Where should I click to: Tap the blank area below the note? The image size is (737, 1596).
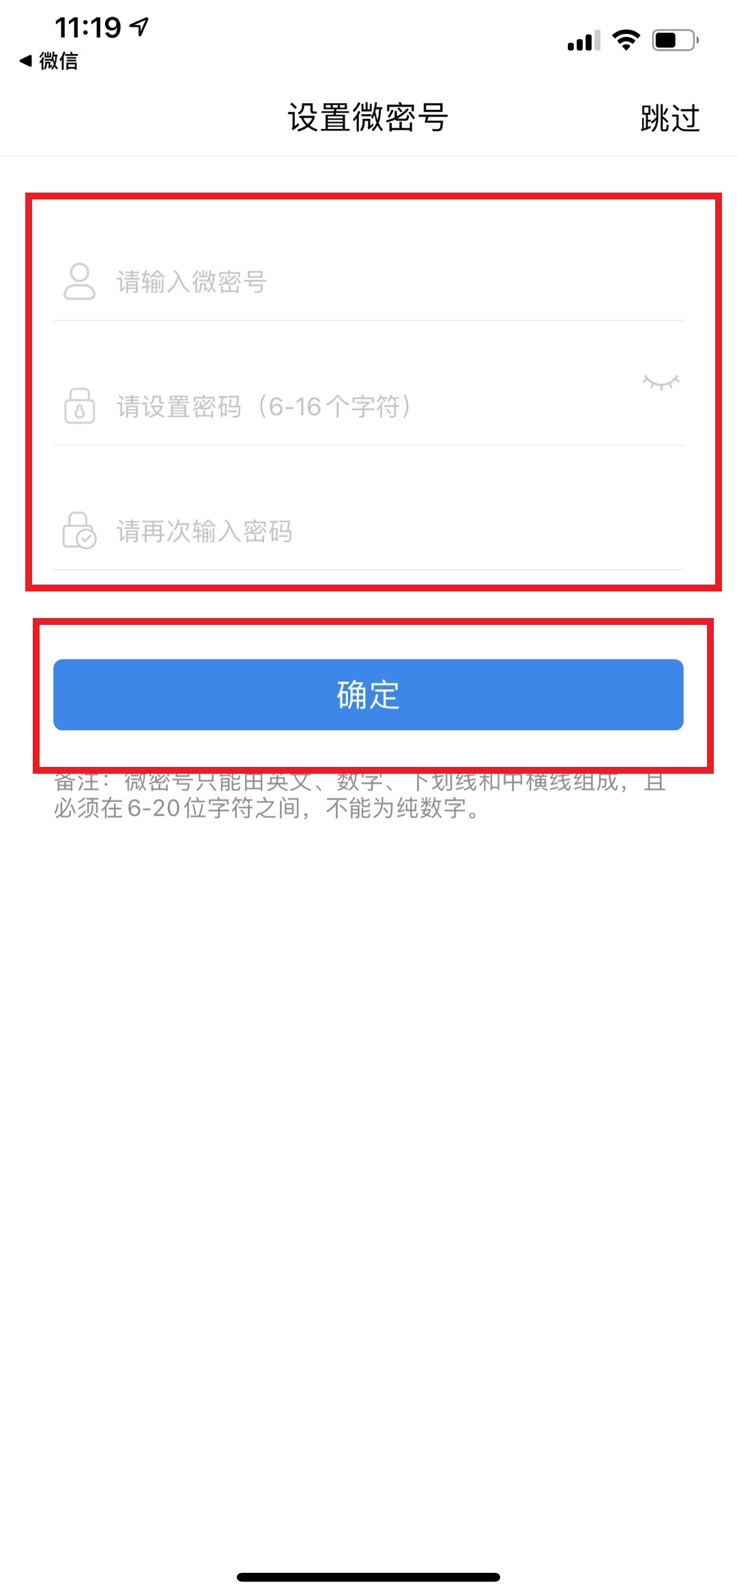coord(369,1161)
